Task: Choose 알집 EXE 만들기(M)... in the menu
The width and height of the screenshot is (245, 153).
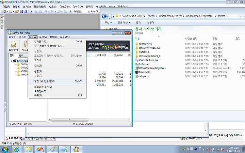Action: pyautogui.click(x=57, y=81)
